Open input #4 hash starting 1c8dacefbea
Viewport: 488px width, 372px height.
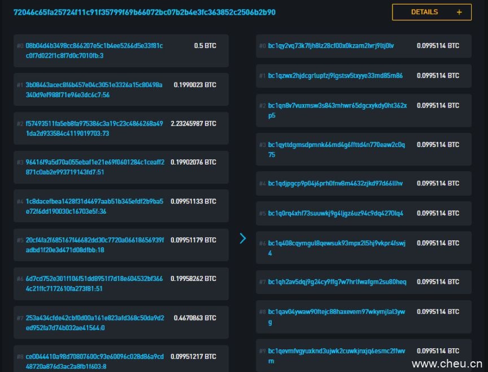pos(94,206)
